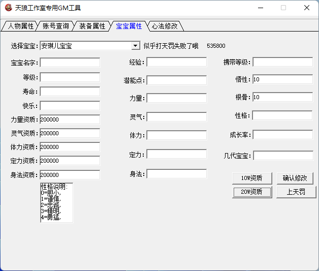Open the 选择宝宝 dropdown list
This screenshot has width=319, height=271.
tap(136, 46)
